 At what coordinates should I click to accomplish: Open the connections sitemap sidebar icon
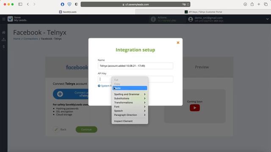click(4, 39)
